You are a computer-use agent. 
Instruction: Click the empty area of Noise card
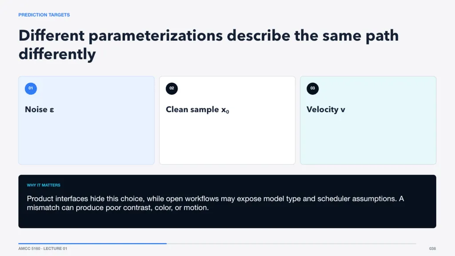coord(87,140)
